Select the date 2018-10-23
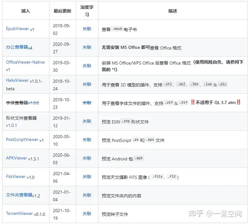This screenshot has height=224, width=248. click(x=62, y=103)
